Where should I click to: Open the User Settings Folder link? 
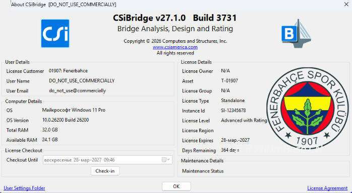[24, 188]
